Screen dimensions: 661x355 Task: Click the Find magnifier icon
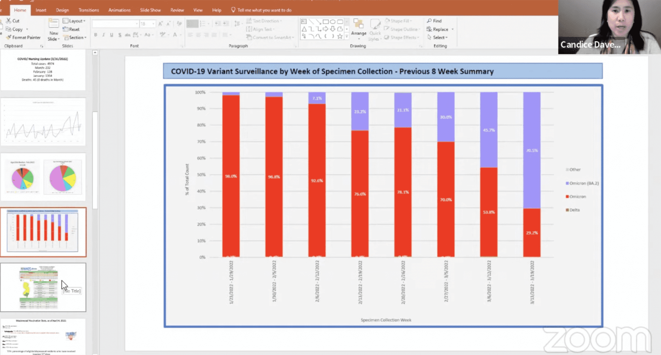pyautogui.click(x=429, y=21)
